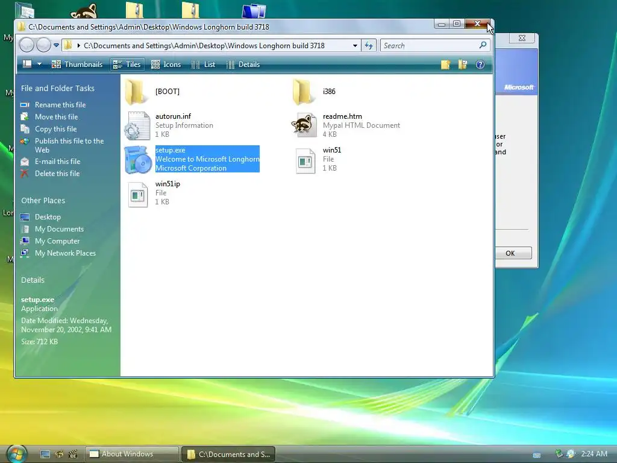Screen dimensions: 617x463
Task: Click the envelope icon beside E-mail this file
Action: (x=24, y=162)
